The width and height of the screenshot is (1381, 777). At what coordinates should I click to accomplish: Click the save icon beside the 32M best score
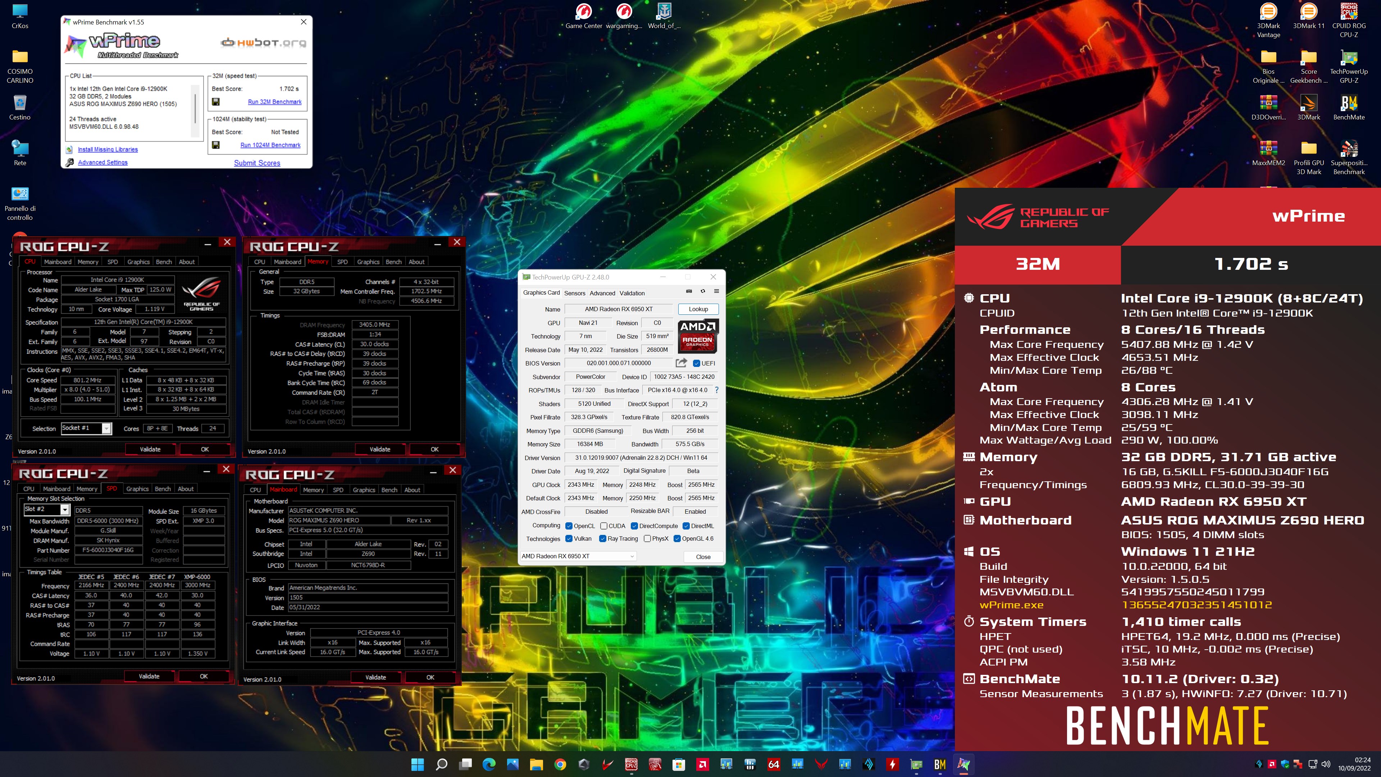click(x=215, y=102)
